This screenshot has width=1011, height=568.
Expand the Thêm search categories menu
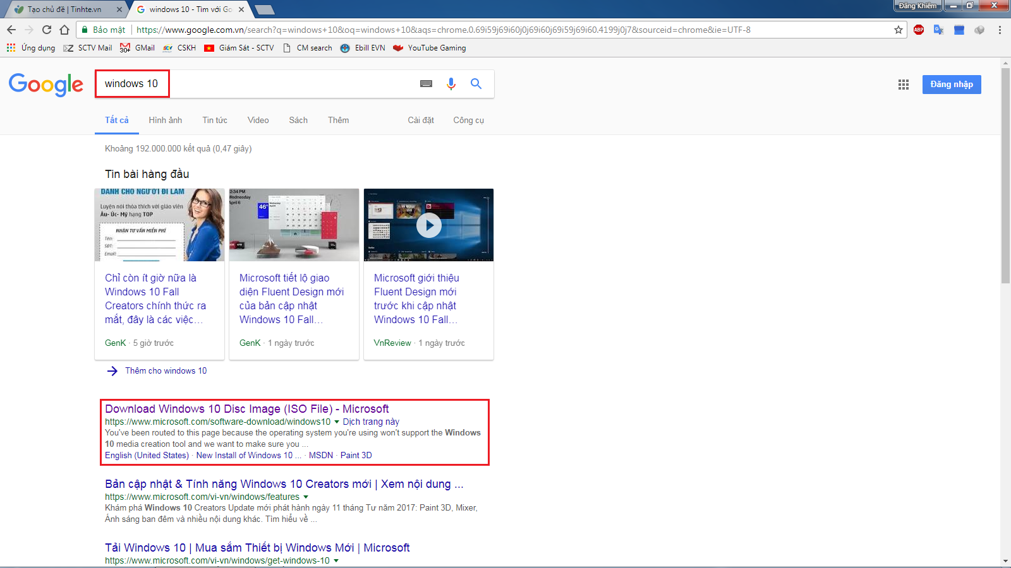point(339,120)
